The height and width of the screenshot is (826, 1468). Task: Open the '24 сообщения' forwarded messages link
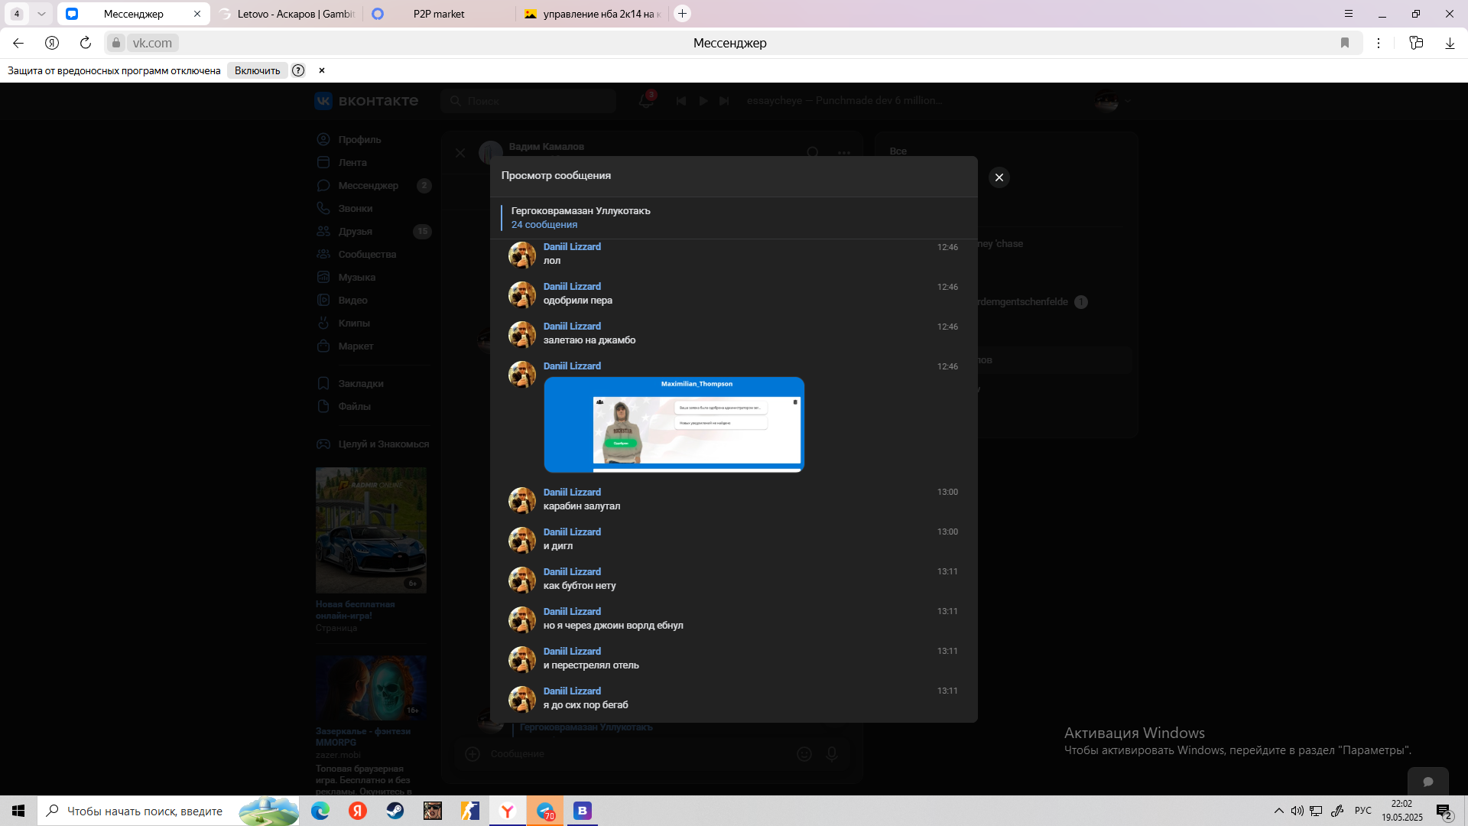pos(544,225)
